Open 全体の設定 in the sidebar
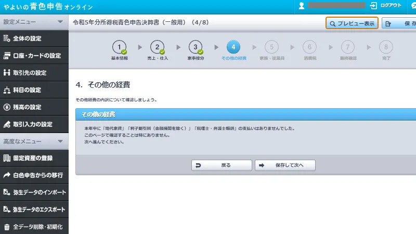416x234 pixels. pyautogui.click(x=34, y=38)
